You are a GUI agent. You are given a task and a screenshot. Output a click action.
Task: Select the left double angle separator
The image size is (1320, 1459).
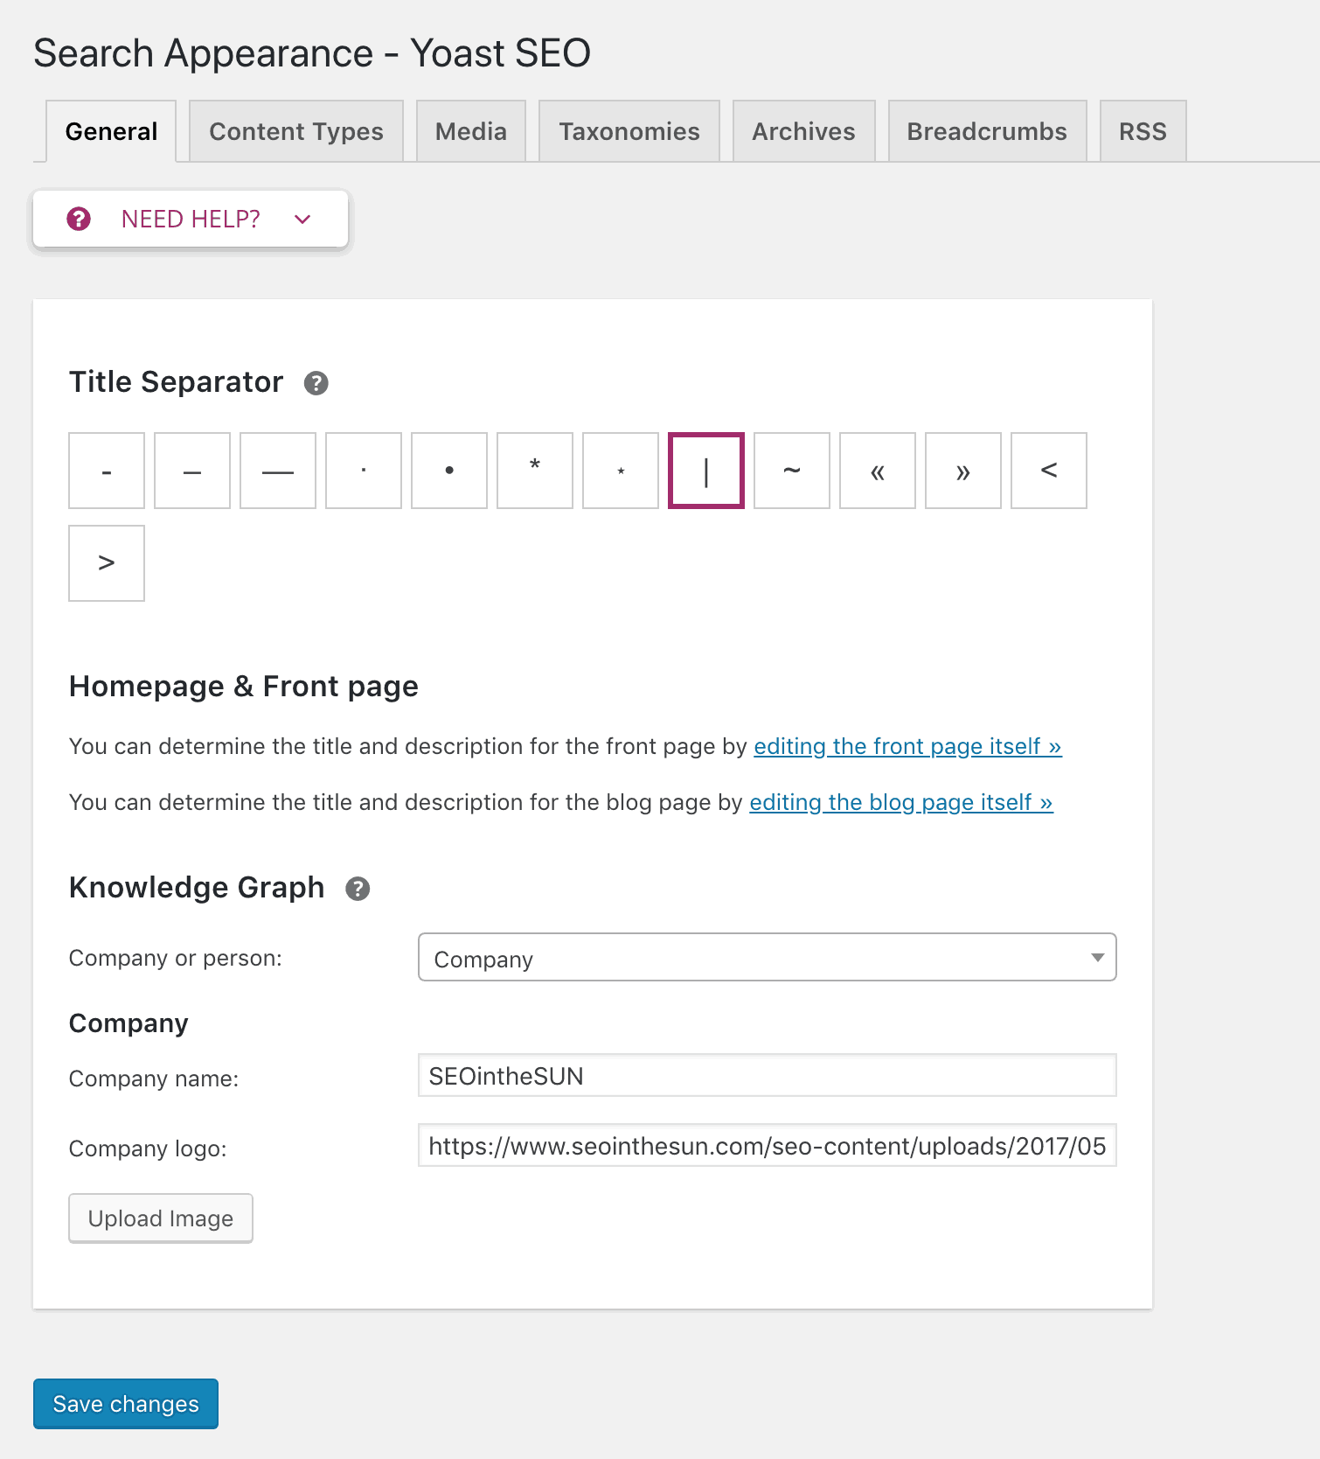click(878, 471)
